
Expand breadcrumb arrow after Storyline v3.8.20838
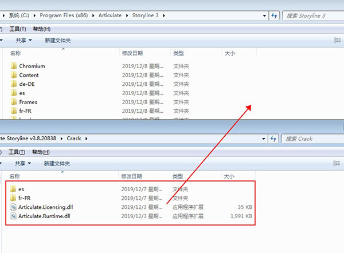(x=61, y=139)
